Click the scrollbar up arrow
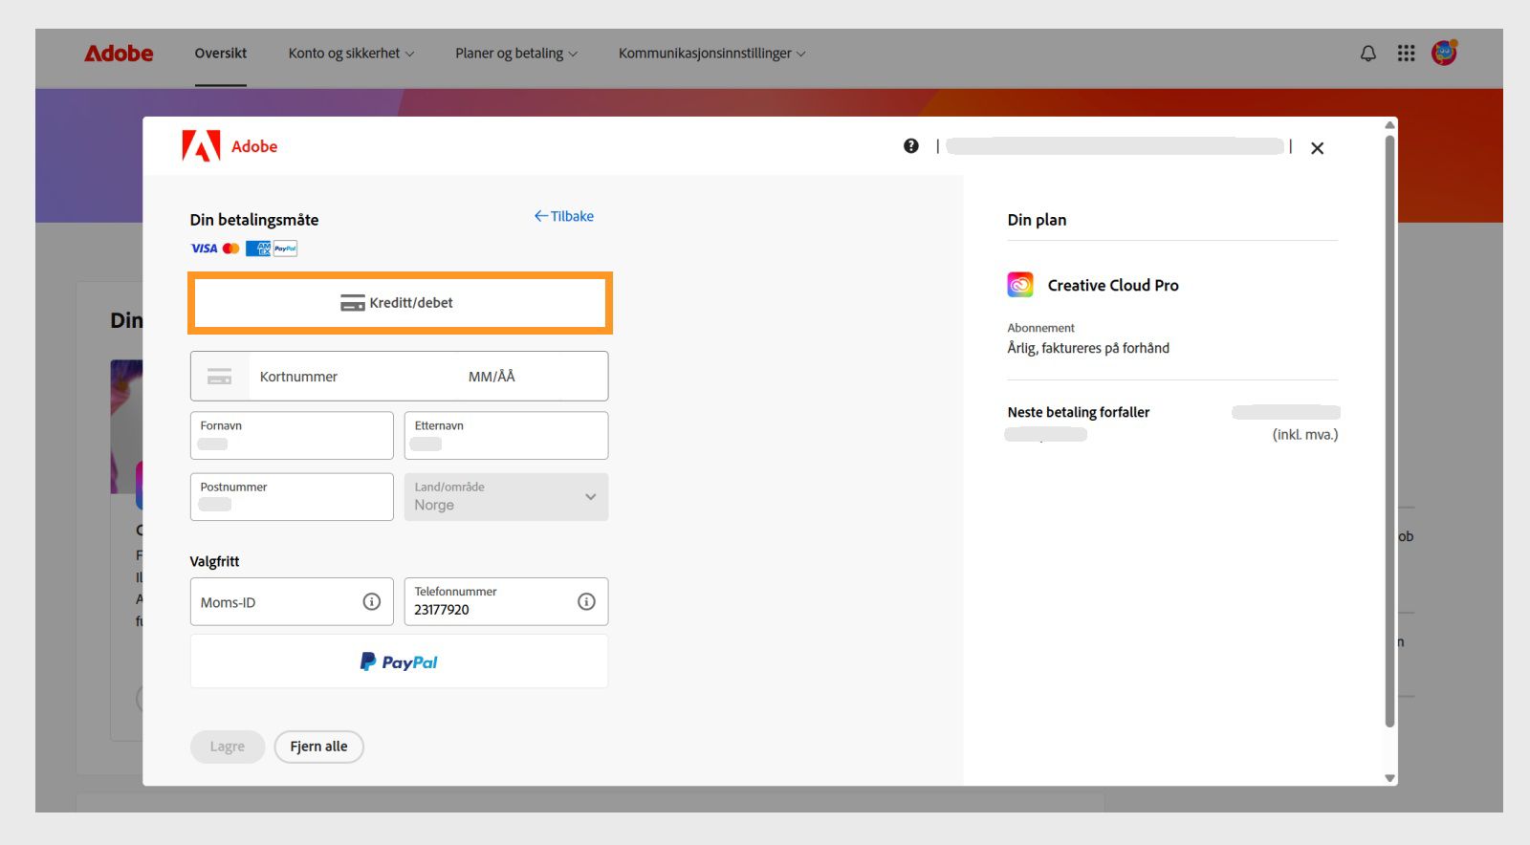 point(1390,125)
